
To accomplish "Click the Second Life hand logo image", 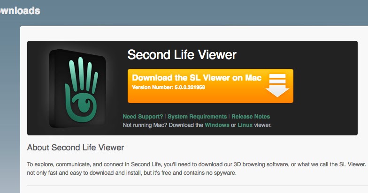I will coord(78,88).
